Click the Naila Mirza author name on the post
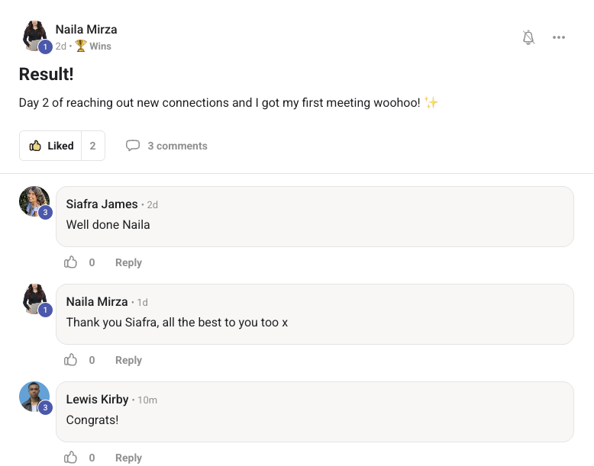Viewport: 594px width, 466px height. point(86,30)
